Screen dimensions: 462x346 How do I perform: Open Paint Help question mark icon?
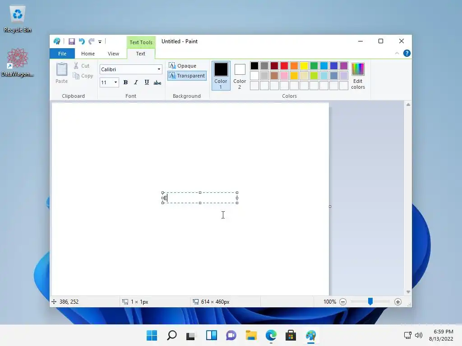[x=407, y=53]
